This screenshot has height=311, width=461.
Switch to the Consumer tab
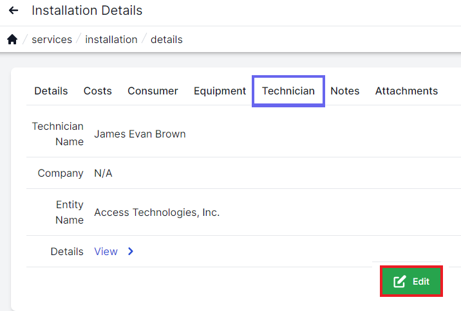153,91
